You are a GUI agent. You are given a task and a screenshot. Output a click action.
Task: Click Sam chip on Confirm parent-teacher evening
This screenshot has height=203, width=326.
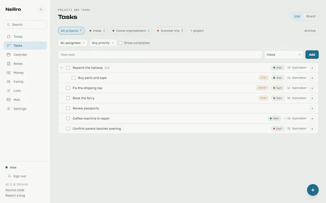pos(278,129)
